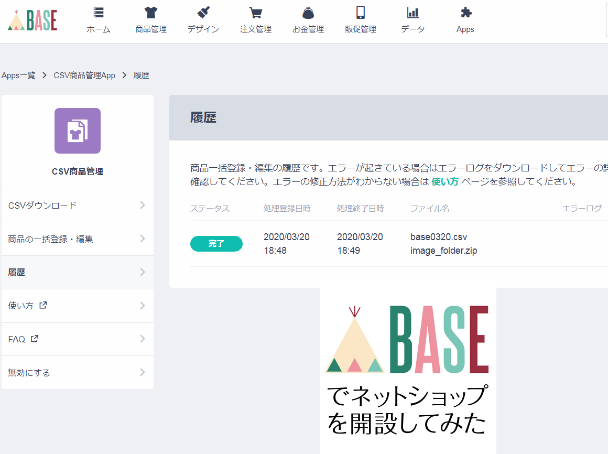Screen dimensions: 608x454
Task: Click the purple CSV商品管理 app icon
Action: click(x=78, y=131)
